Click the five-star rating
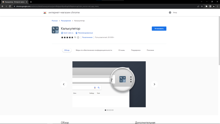This screenshot has width=220, height=124. coord(67,37)
